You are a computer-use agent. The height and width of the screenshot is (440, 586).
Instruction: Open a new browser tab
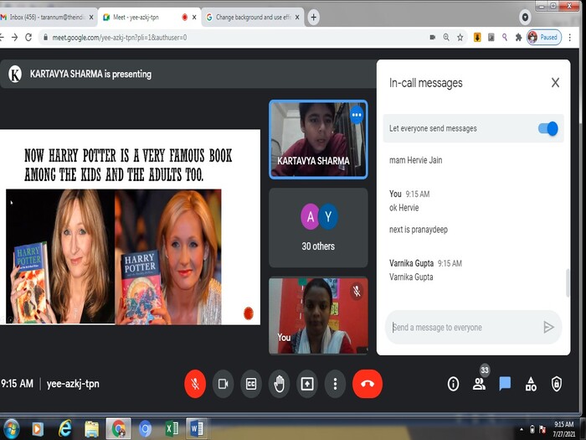coord(314,18)
